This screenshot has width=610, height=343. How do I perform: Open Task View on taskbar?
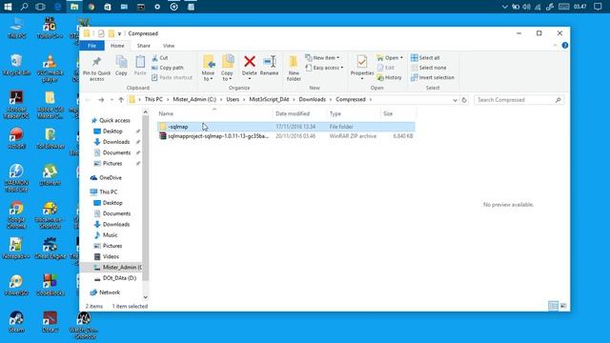[40, 7]
